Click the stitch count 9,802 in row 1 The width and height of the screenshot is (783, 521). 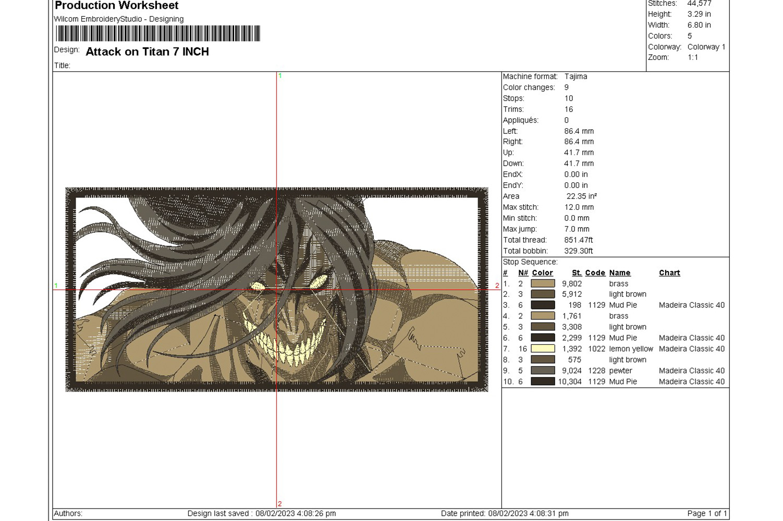click(572, 284)
